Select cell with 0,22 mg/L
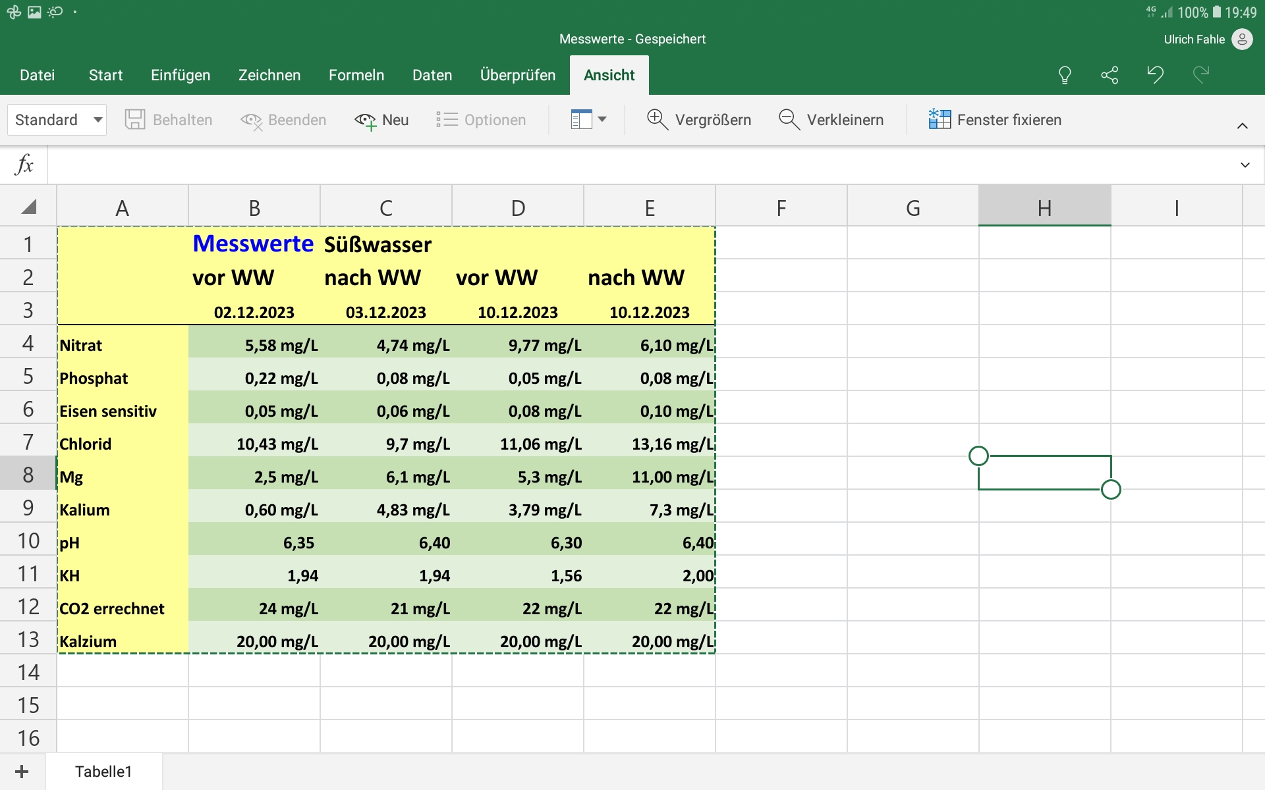 pyautogui.click(x=254, y=375)
